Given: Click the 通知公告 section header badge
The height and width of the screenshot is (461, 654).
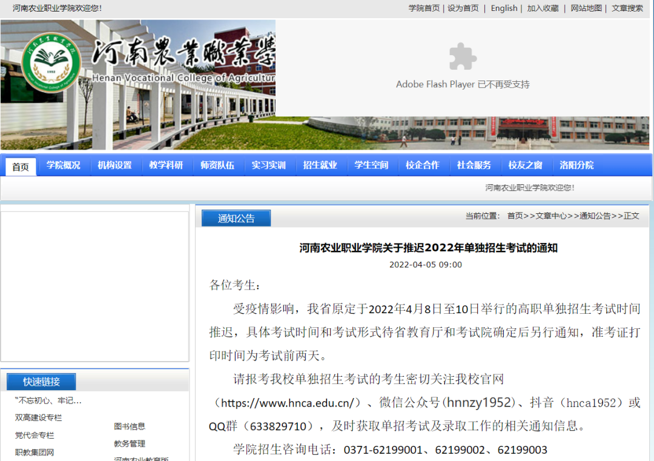Looking at the screenshot, I should pyautogui.click(x=236, y=217).
